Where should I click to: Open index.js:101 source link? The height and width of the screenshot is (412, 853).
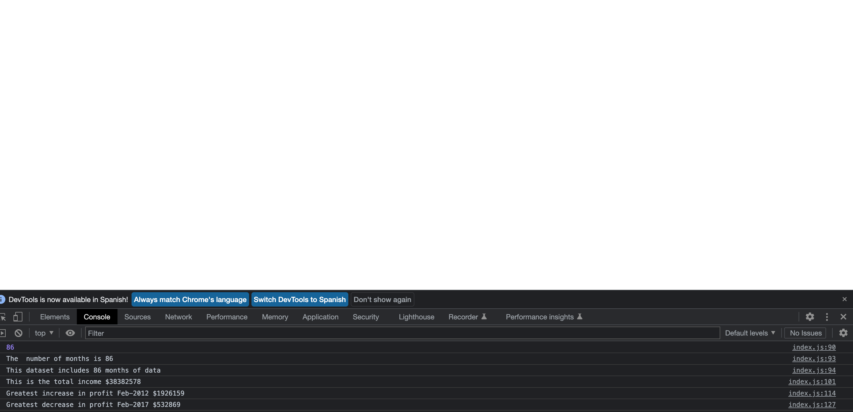[x=812, y=382]
